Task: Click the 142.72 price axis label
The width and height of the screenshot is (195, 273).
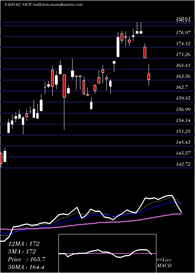Action: [x=183, y=164]
